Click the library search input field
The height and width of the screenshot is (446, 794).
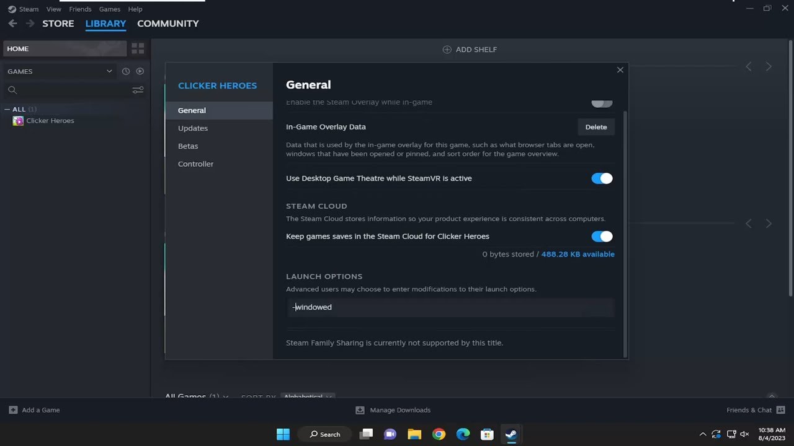[x=74, y=90]
